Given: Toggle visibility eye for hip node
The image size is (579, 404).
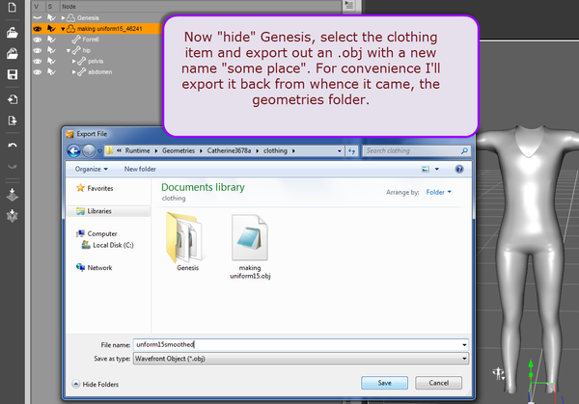Looking at the screenshot, I should (x=38, y=50).
